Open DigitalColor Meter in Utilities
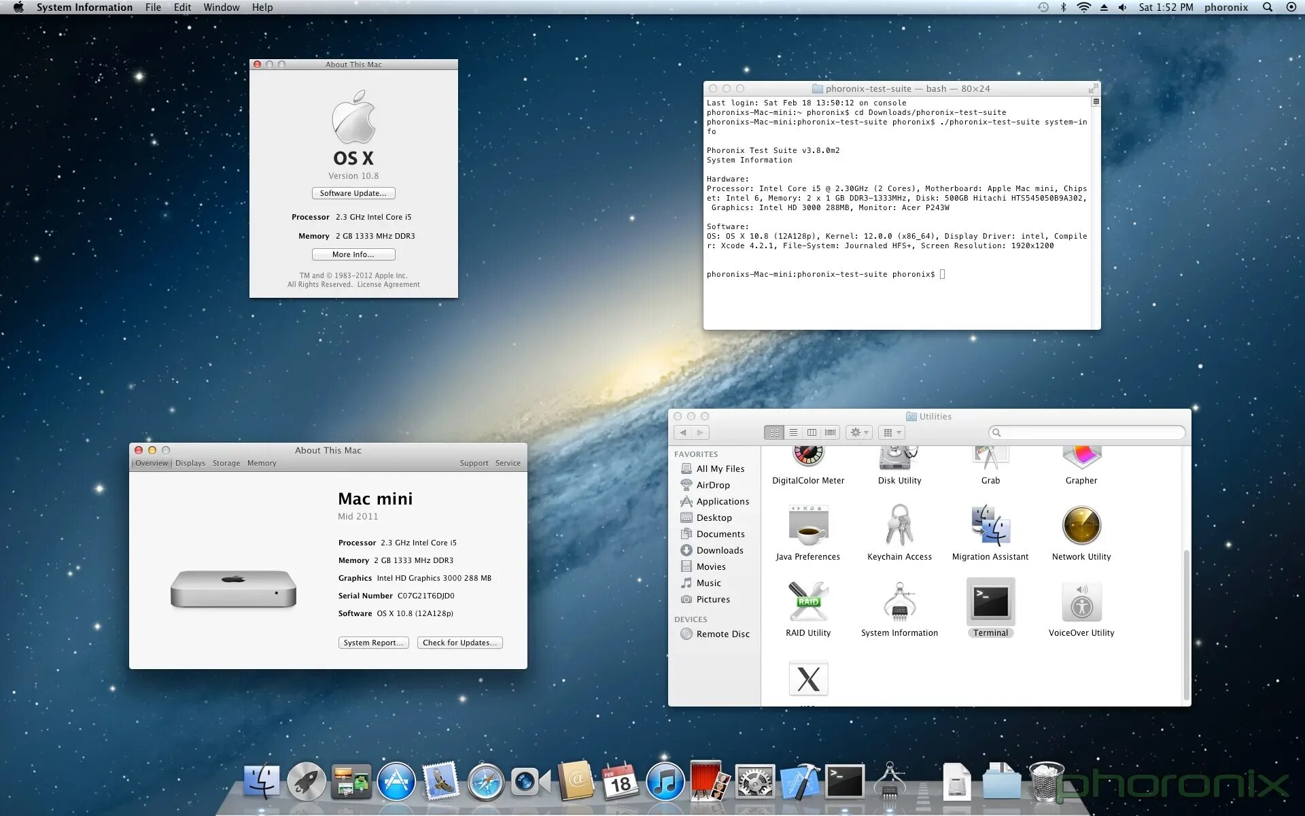This screenshot has height=816, width=1305. [x=808, y=458]
